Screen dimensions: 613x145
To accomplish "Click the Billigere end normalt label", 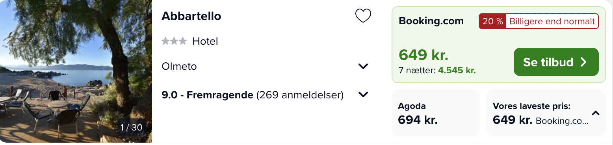I will 552,21.
